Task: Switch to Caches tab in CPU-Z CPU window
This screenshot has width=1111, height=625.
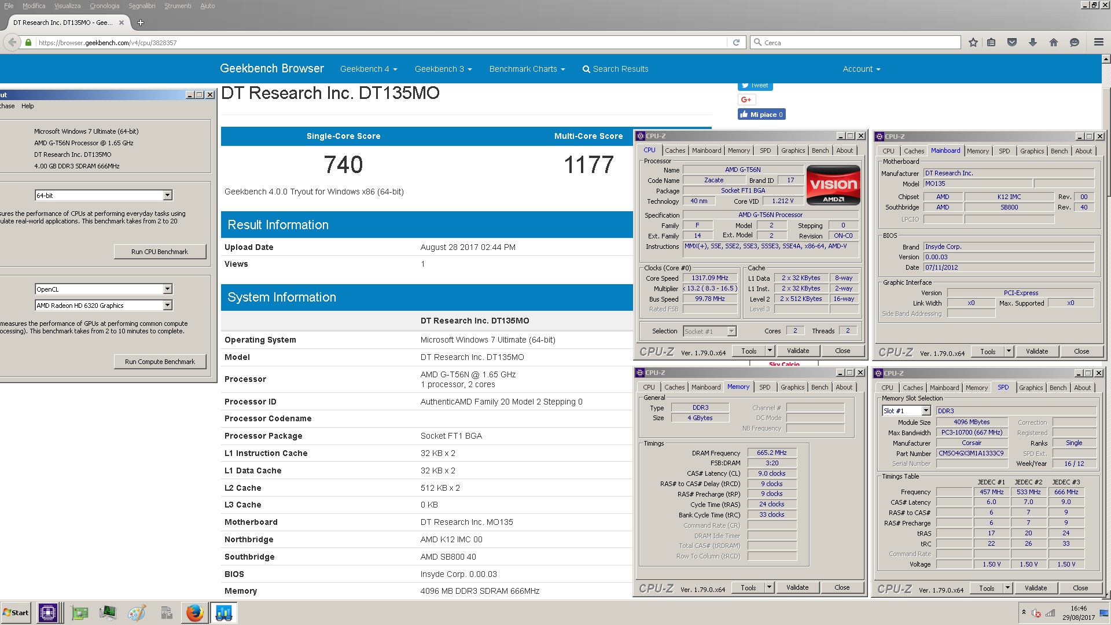Action: click(x=675, y=150)
